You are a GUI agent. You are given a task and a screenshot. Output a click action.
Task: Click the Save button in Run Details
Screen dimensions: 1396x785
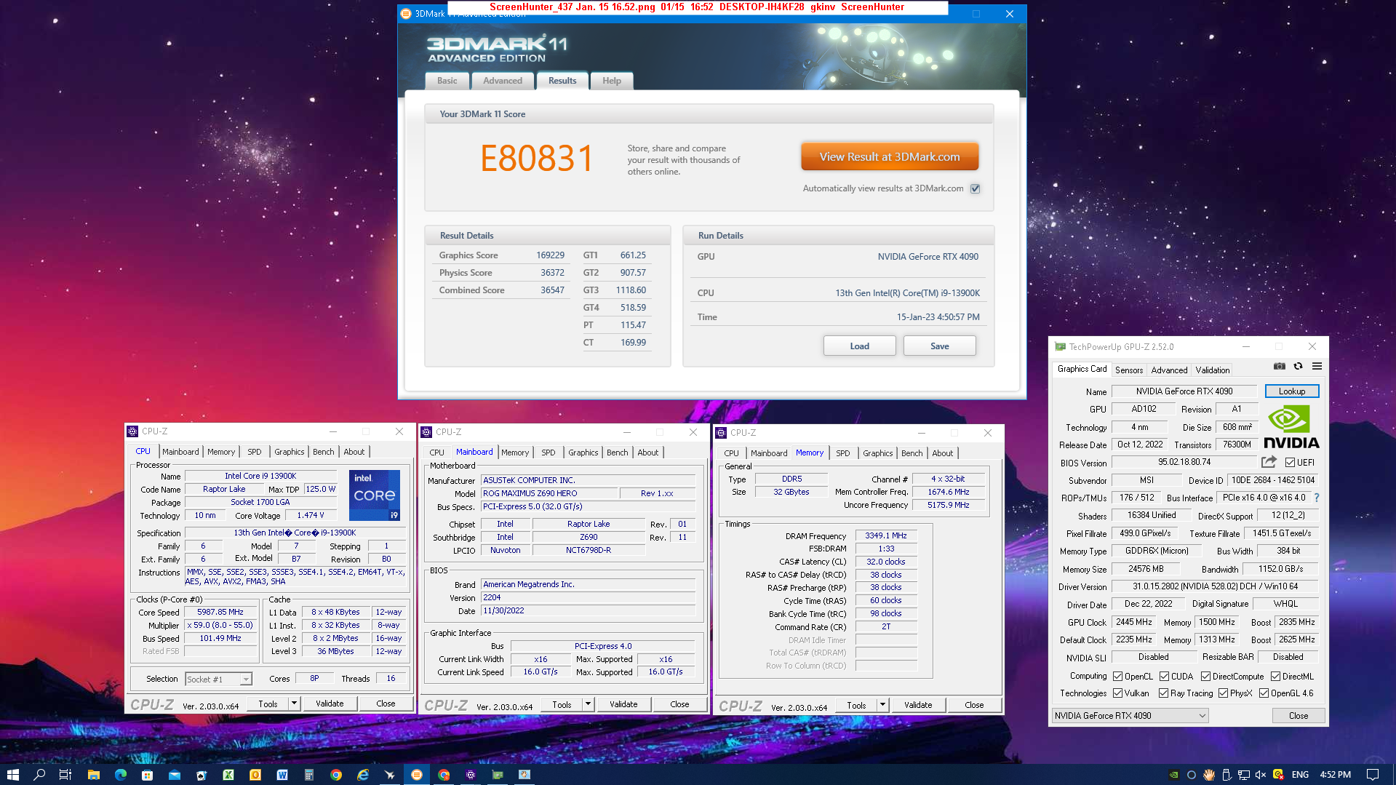tap(939, 346)
